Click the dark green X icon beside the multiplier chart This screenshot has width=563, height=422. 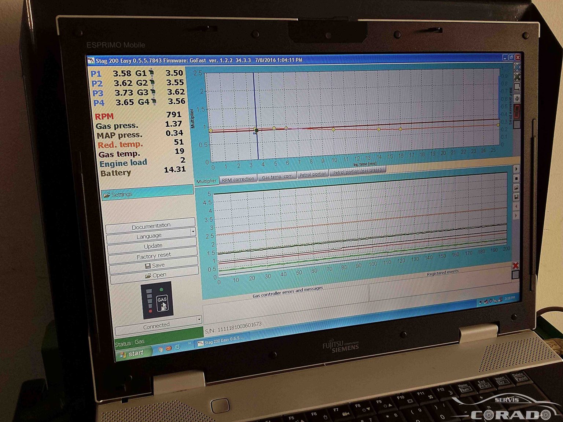pyautogui.click(x=517, y=77)
